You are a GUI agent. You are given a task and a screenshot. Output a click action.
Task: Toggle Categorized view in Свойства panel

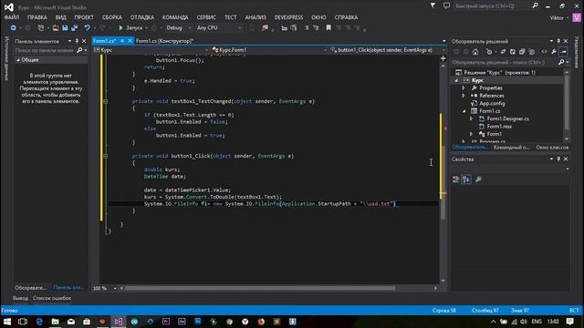[x=456, y=179]
